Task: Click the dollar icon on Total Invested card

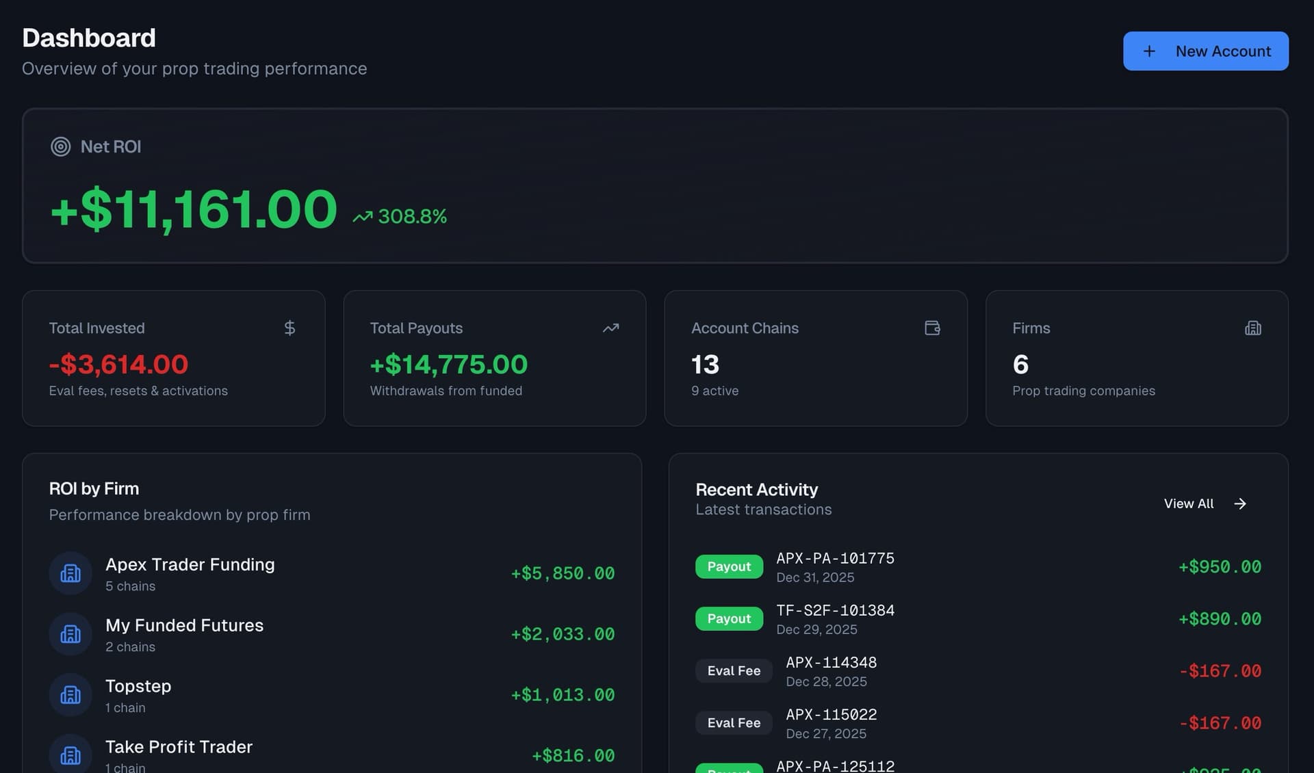Action: click(289, 328)
